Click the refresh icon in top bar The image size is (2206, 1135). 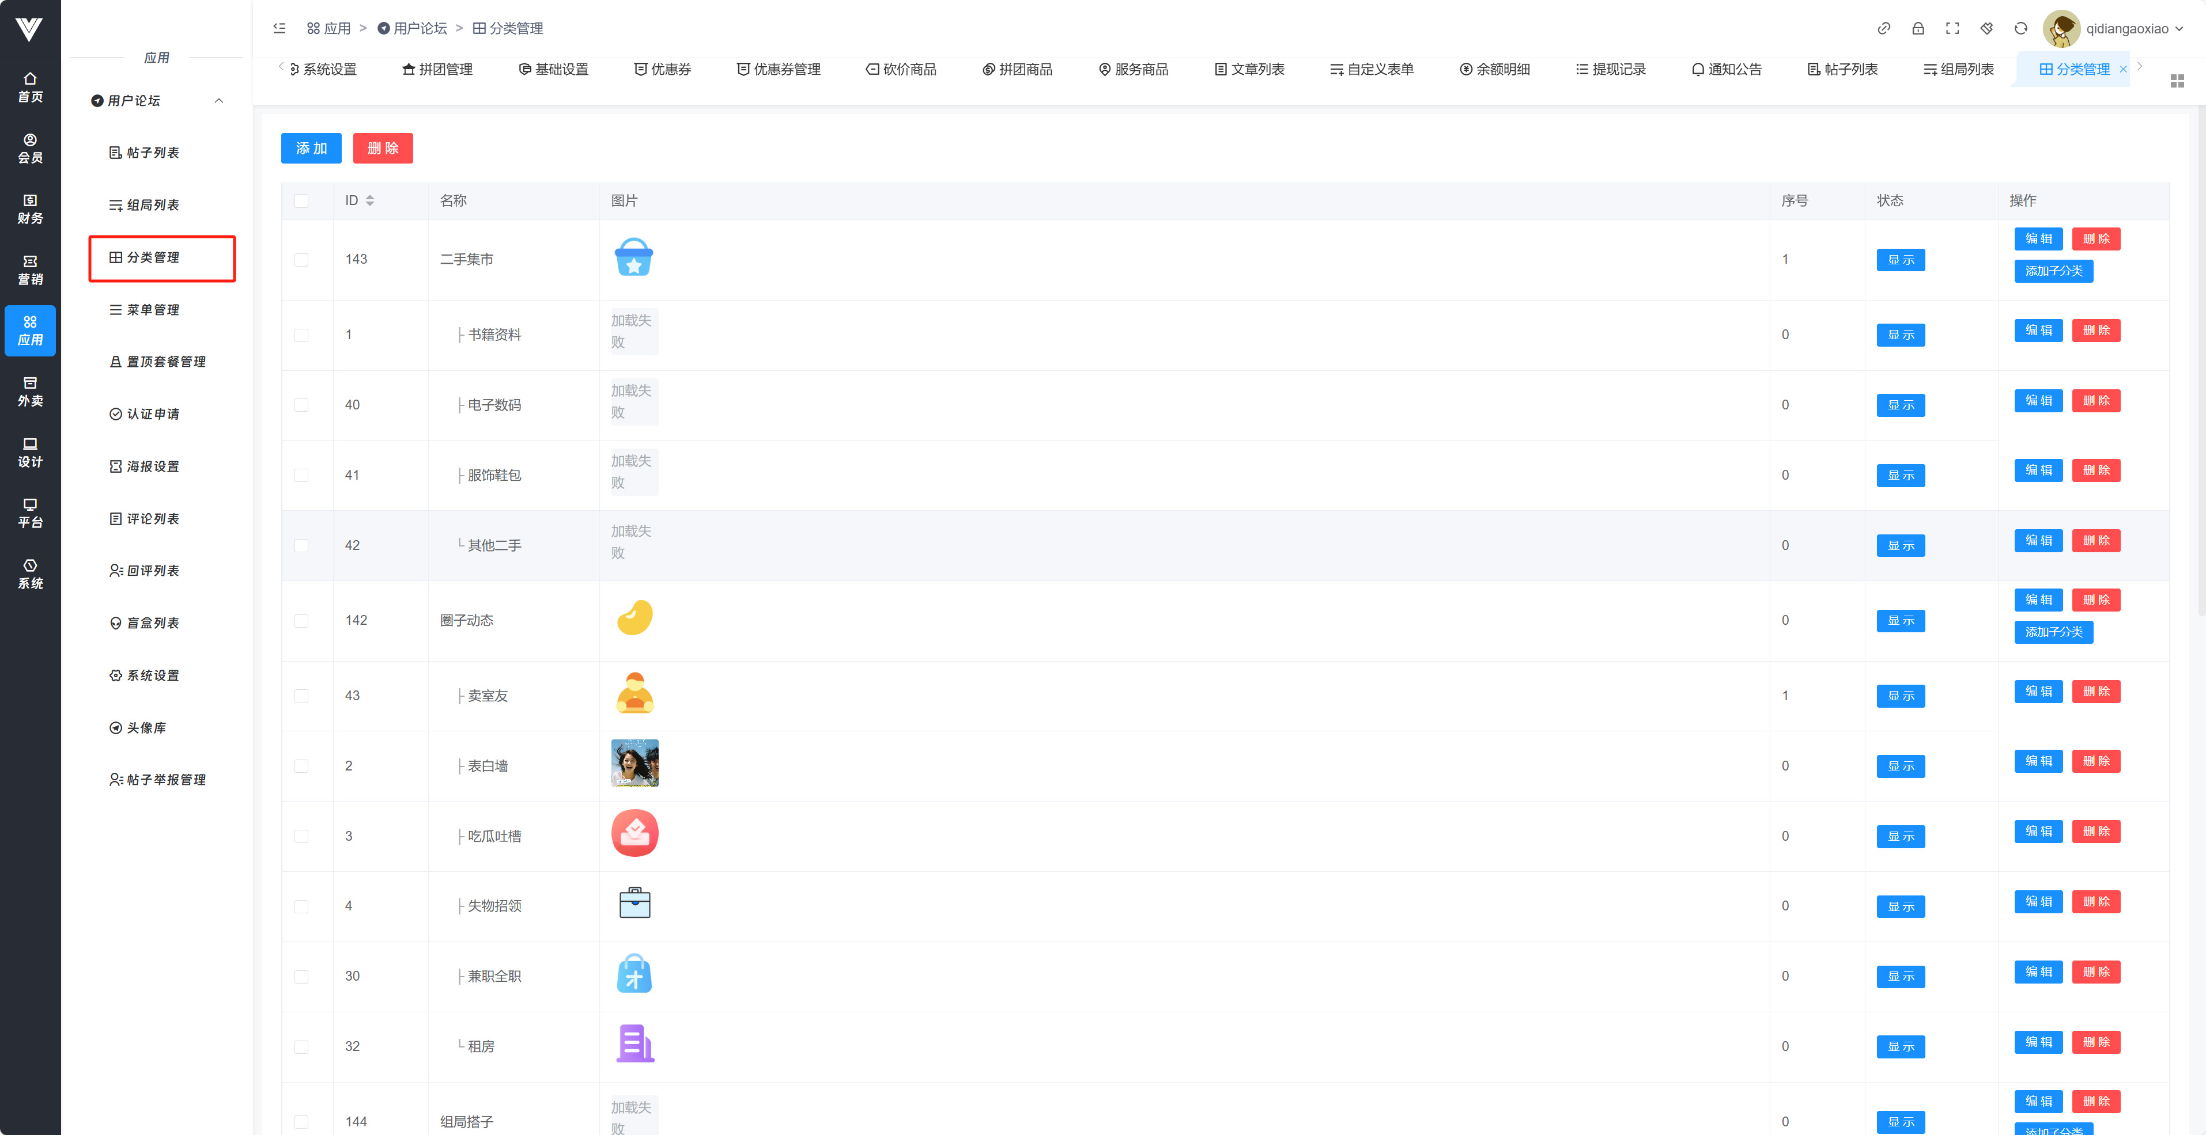tap(2020, 28)
